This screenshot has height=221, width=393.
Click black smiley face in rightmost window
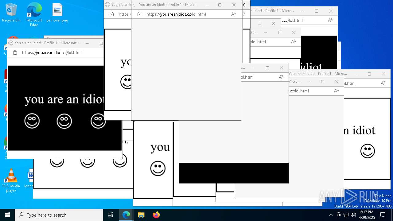(368, 151)
